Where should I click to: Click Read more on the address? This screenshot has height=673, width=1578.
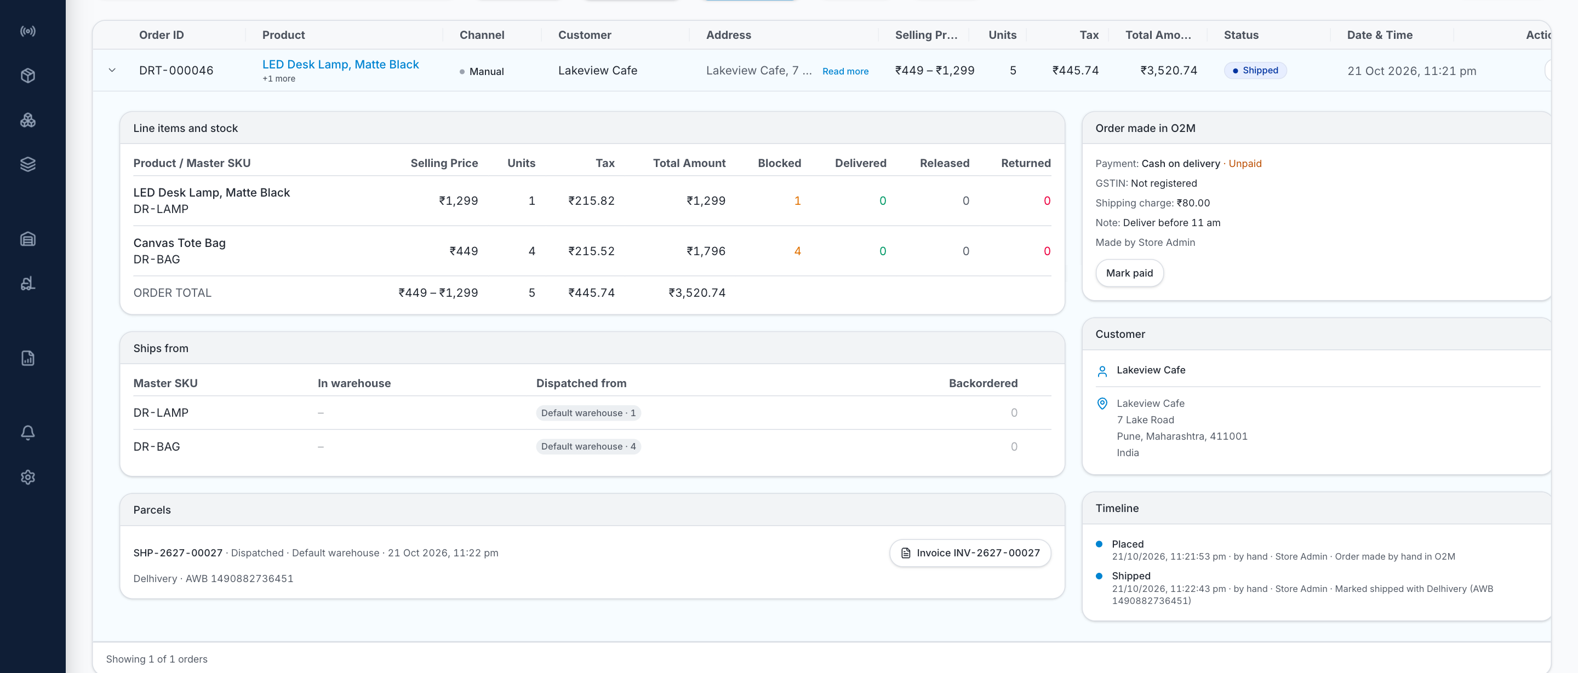[845, 71]
